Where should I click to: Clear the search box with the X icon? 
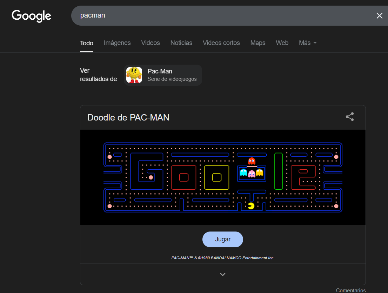[x=379, y=15]
